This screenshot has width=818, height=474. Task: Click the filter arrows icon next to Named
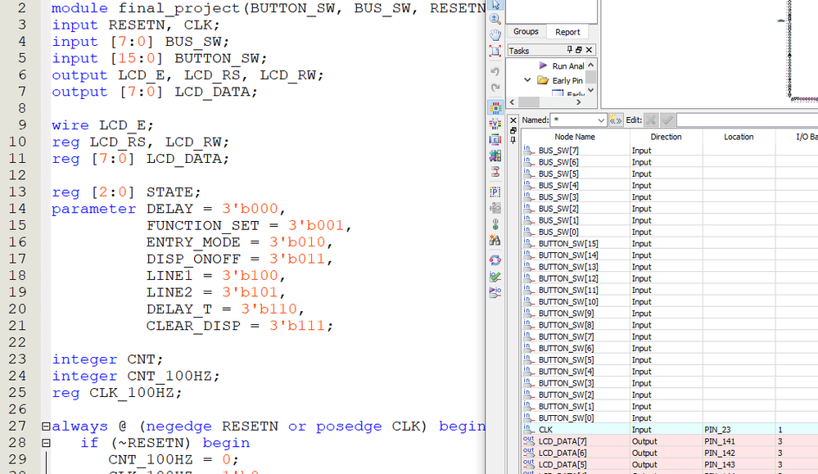coord(616,120)
